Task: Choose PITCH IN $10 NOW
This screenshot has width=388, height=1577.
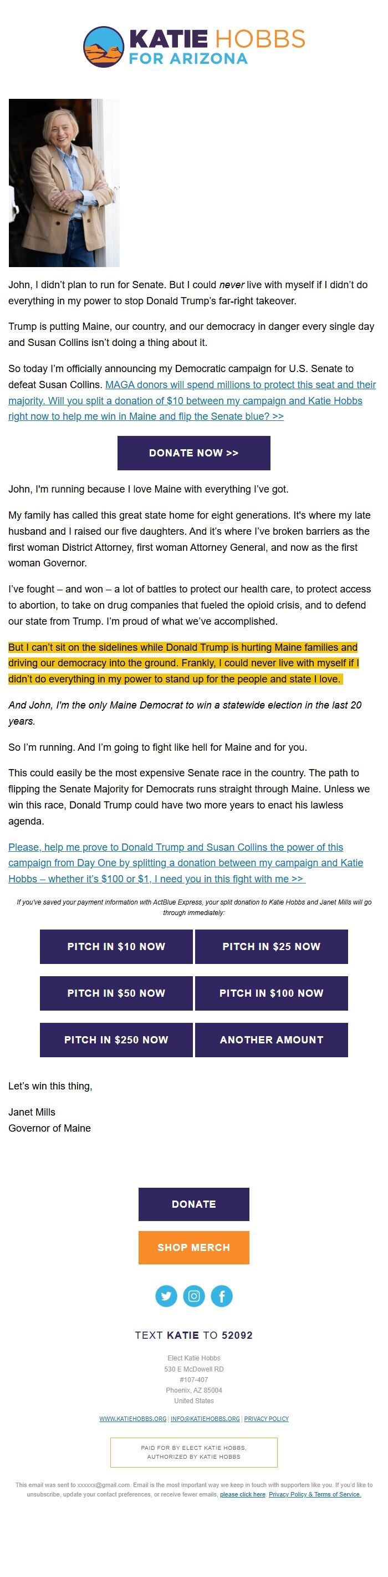Action: pos(116,946)
